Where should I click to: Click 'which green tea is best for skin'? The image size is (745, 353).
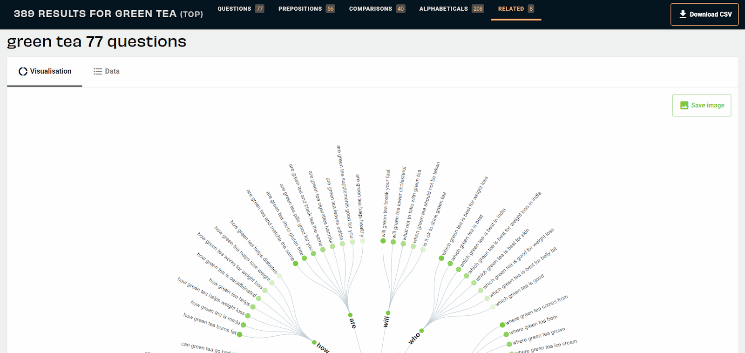pyautogui.click(x=502, y=255)
